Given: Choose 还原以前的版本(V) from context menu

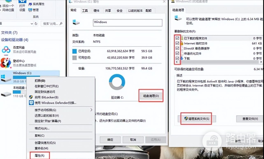Looking at the screenshot, I should 47,115.
